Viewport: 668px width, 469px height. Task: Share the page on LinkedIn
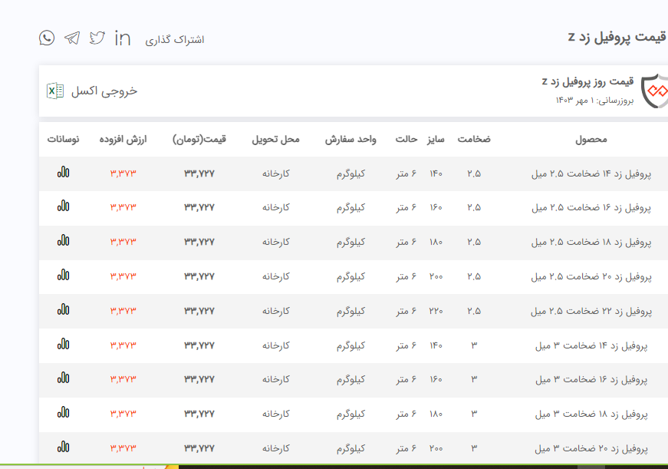123,38
